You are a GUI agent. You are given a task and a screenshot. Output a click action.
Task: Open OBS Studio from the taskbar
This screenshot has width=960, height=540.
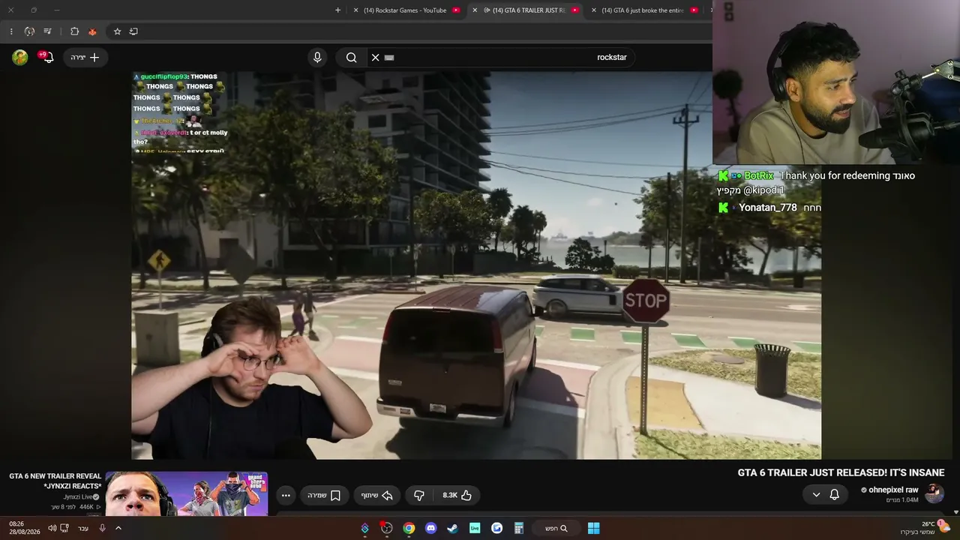pyautogui.click(x=386, y=528)
